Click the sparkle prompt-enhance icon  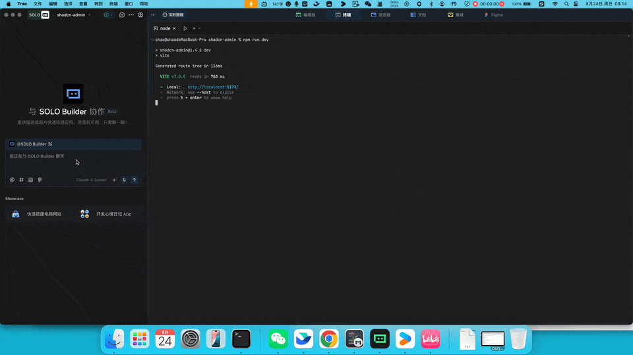pos(115,180)
